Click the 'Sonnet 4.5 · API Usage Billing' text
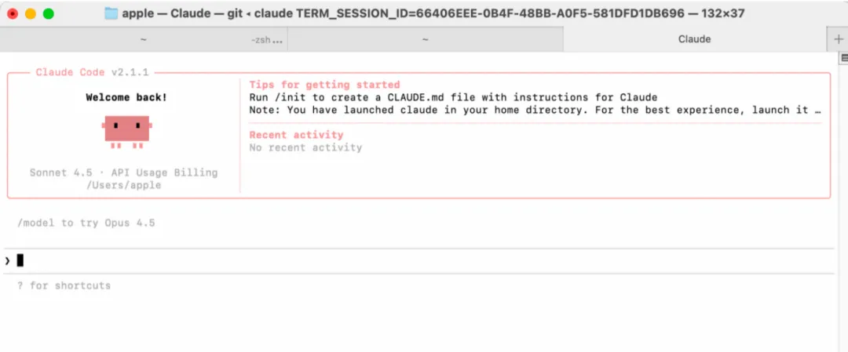 point(123,172)
